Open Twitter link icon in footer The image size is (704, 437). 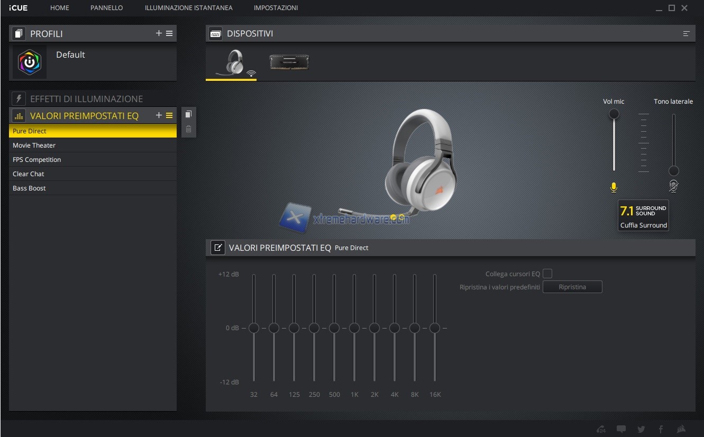641,429
